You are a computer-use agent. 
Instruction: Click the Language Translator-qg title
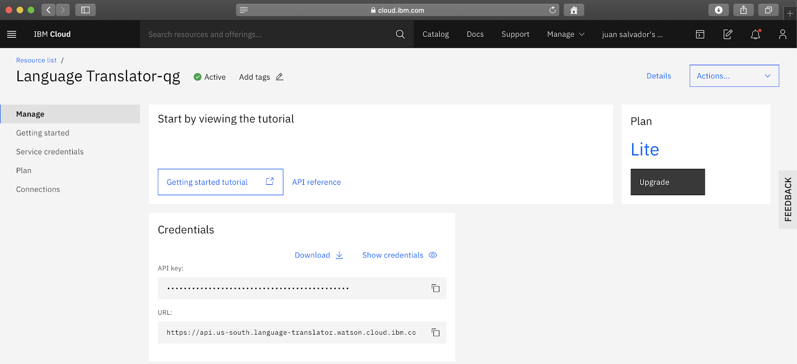tap(98, 76)
